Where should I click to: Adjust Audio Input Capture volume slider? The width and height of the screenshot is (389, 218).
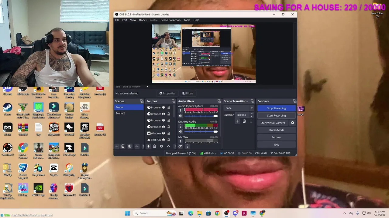201,116
